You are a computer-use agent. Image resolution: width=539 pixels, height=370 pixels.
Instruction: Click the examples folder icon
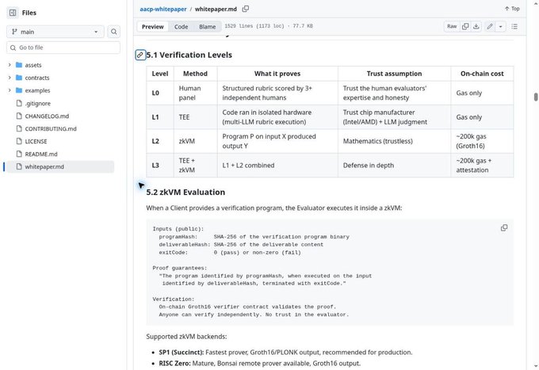coord(19,90)
